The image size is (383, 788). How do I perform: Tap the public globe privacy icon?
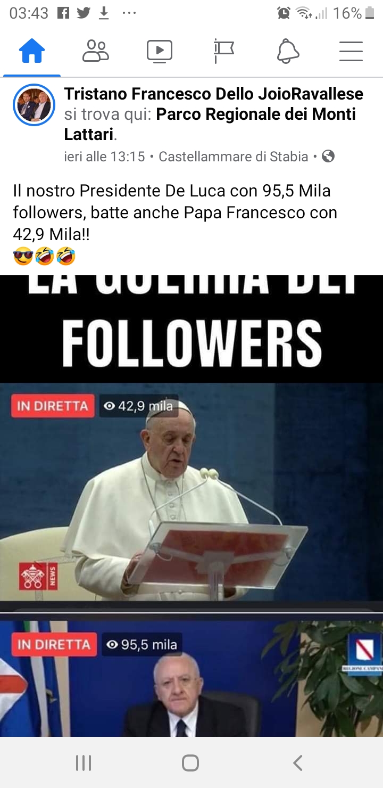click(x=329, y=156)
